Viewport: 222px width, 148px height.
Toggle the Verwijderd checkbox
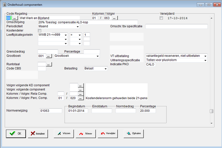tap(161, 18)
